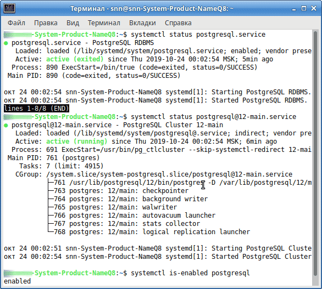Click the 'Starting PostgreSQL Cluste' log line
The height and width of the screenshot is (289, 322).
158,248
